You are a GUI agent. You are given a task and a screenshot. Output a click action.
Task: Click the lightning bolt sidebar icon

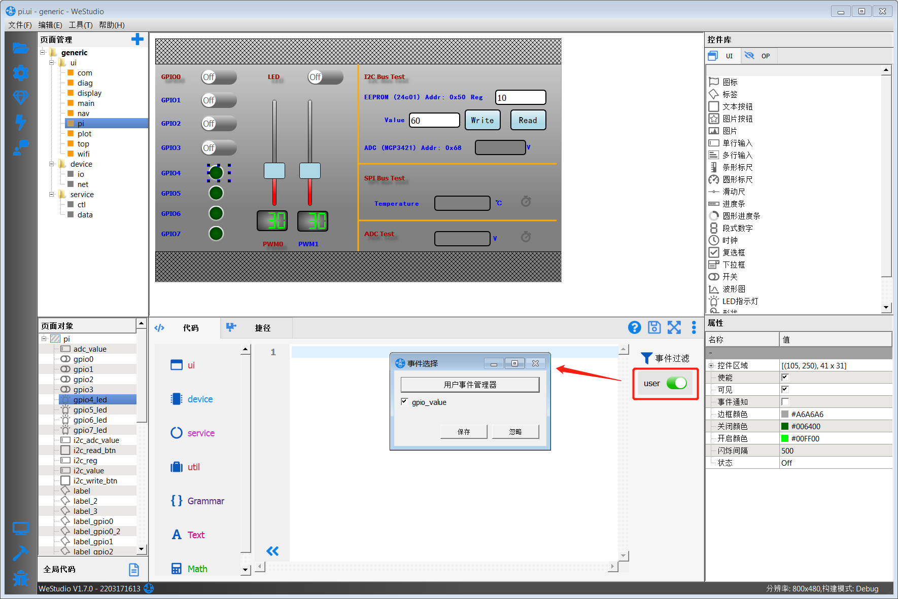point(20,122)
